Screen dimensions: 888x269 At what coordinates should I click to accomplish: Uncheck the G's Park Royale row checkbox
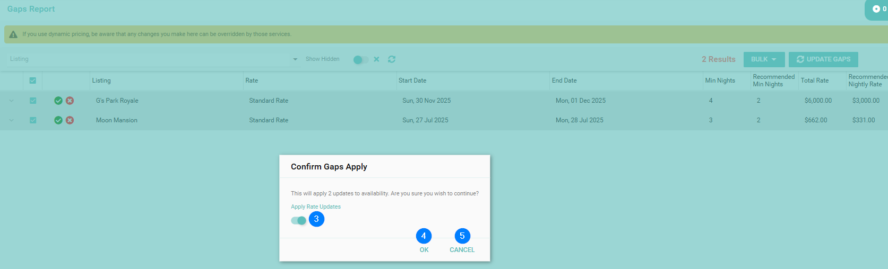coord(33,101)
